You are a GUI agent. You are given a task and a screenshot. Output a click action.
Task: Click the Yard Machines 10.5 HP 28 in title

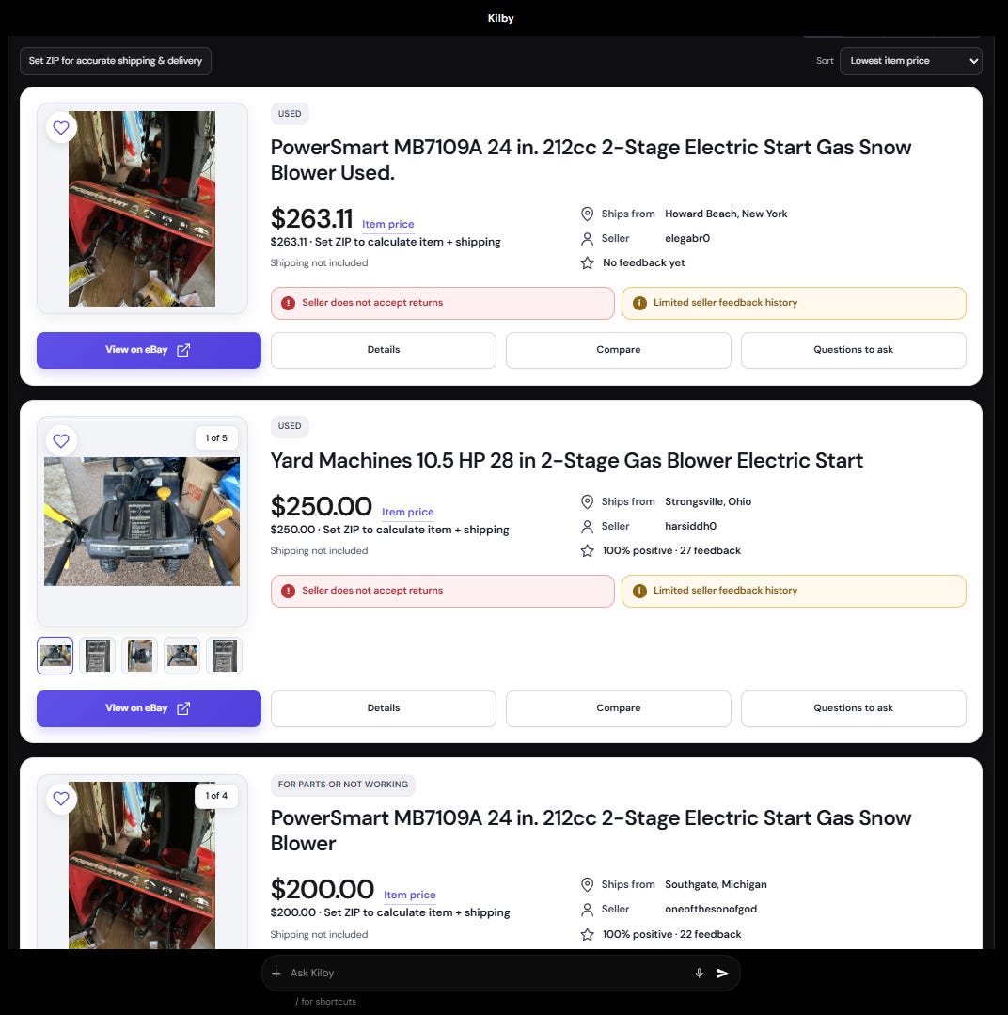(567, 460)
